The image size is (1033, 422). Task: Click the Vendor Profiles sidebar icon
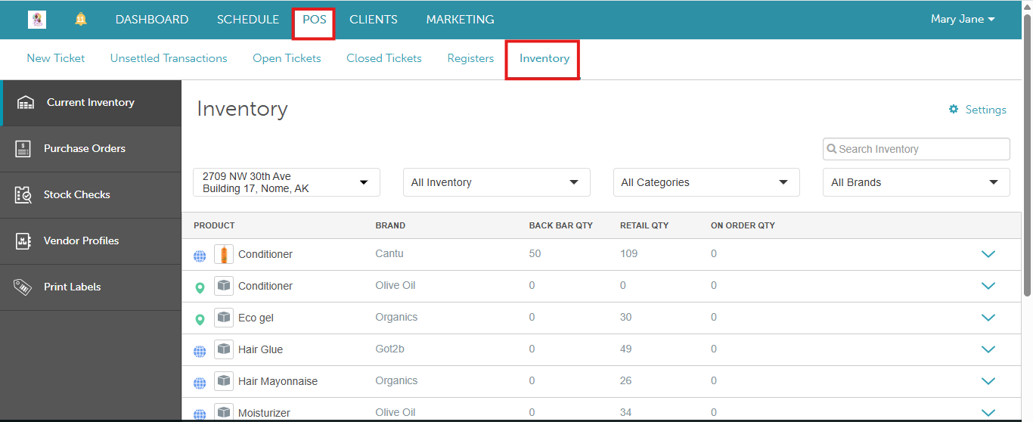point(23,241)
